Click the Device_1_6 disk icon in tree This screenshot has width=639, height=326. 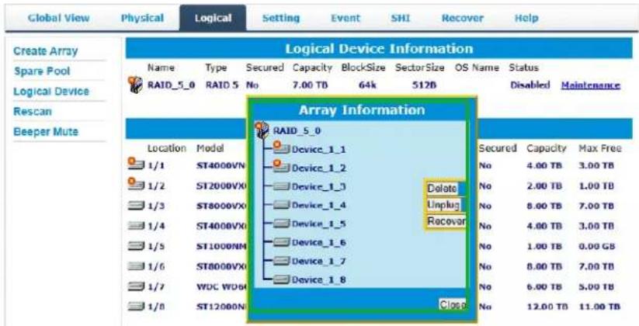click(x=281, y=242)
